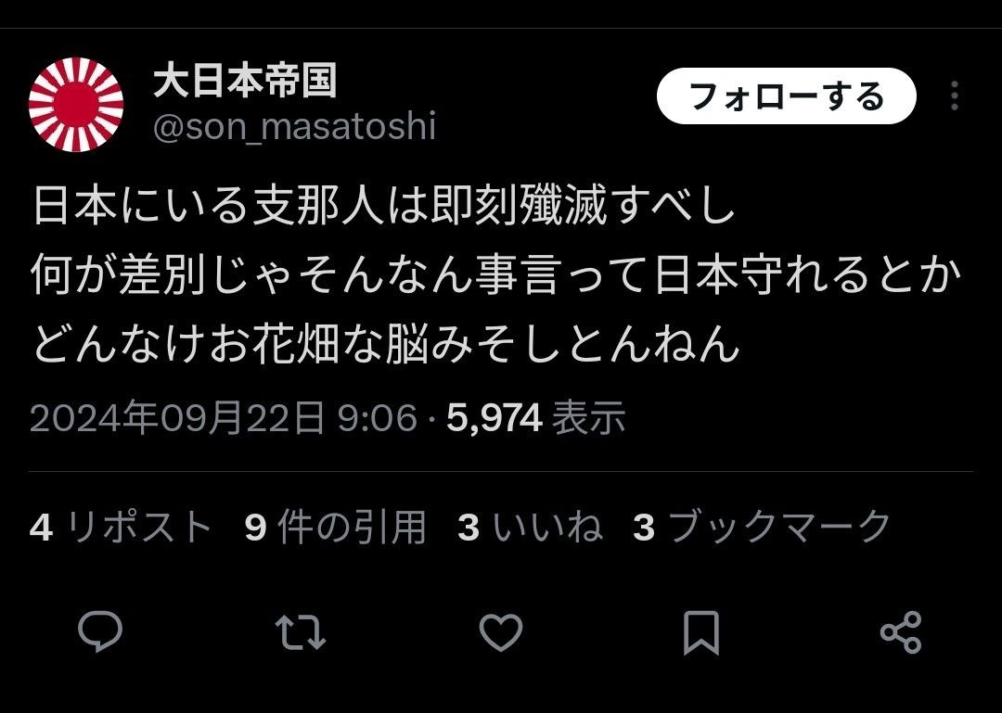Open profile via 大日本帝国 display name
The width and height of the screenshot is (1002, 713).
[x=245, y=82]
